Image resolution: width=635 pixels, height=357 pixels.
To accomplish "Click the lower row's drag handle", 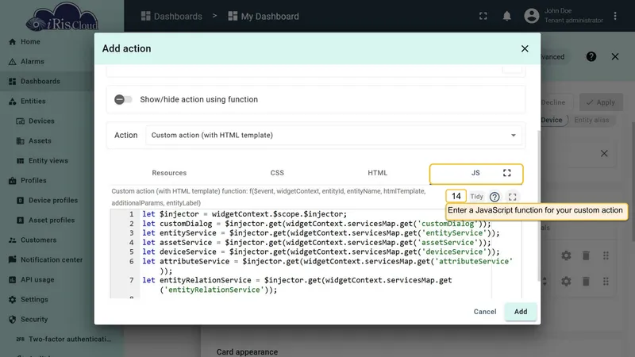I will (606, 282).
